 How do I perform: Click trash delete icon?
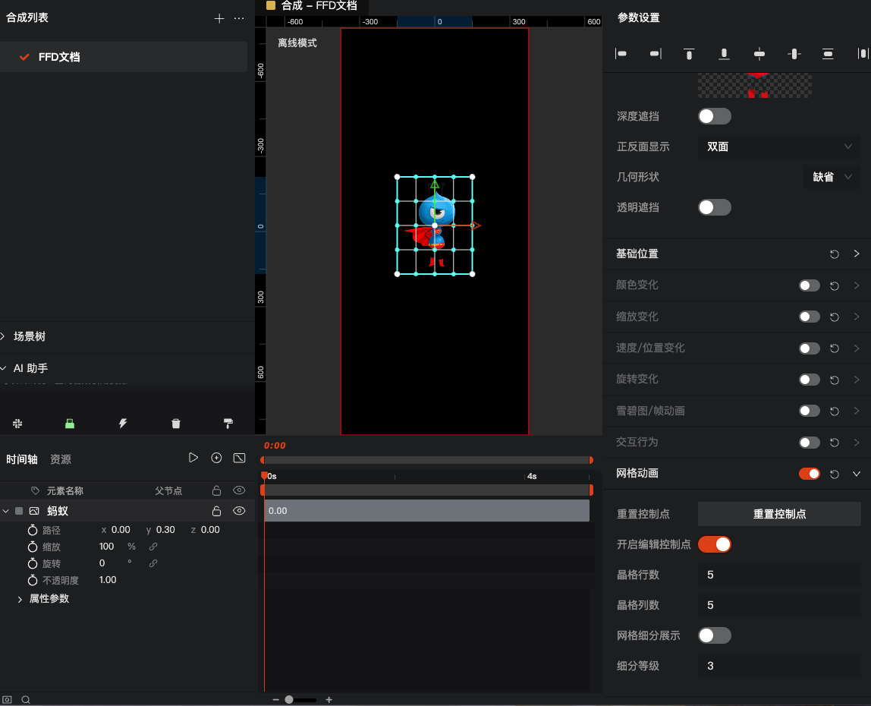(x=176, y=424)
